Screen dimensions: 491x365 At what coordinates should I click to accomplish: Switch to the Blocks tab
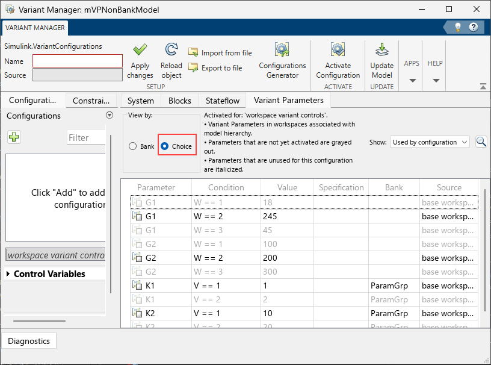[180, 101]
